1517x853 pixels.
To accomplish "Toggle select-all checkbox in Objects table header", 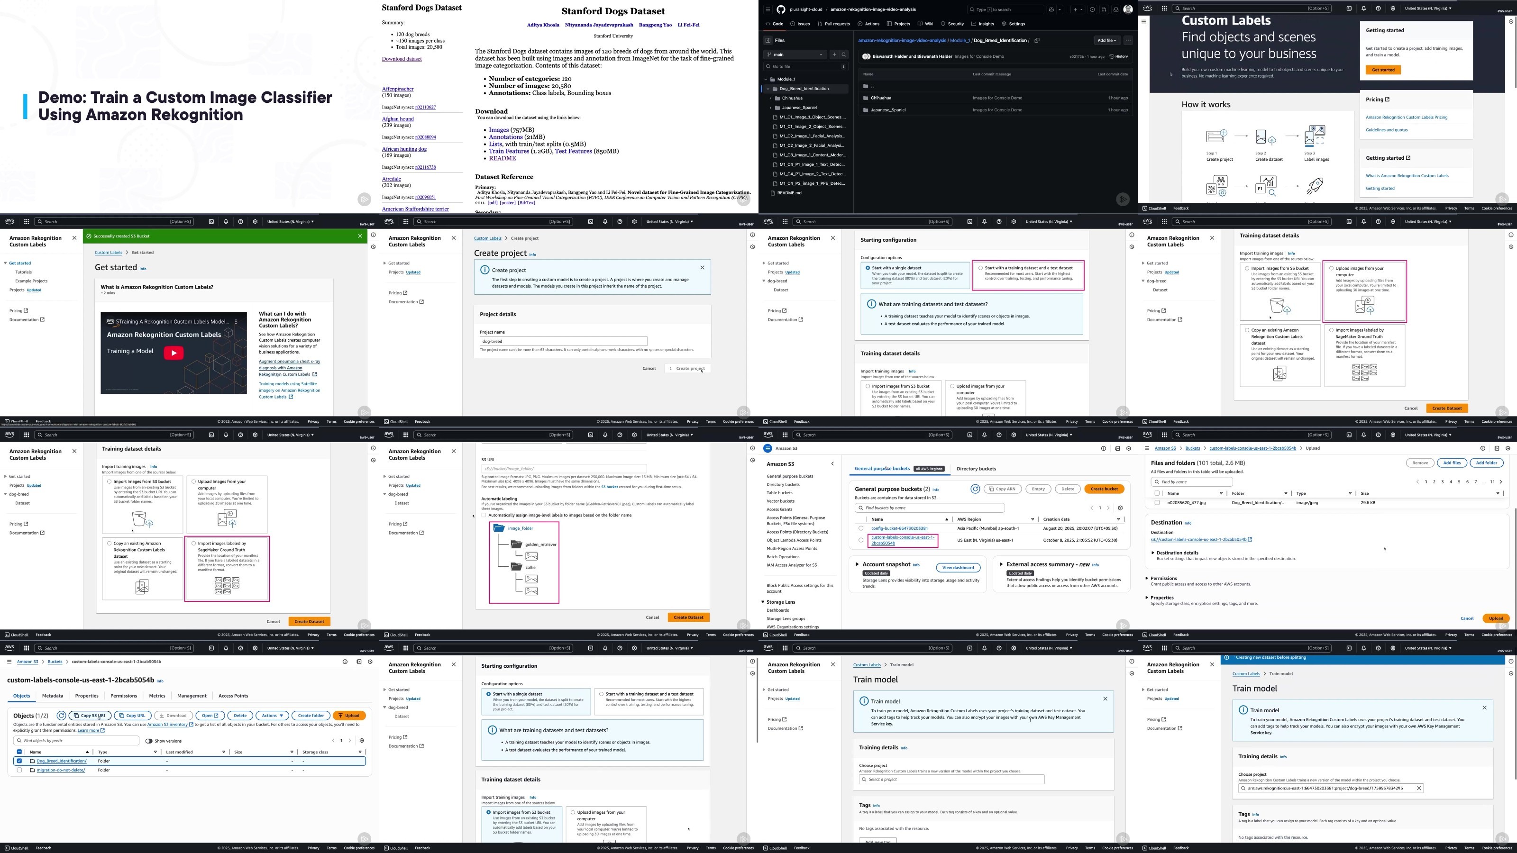I will click(x=19, y=752).
